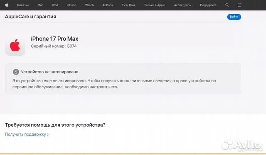266x155 pixels.
Task: Click the Серийный номер: G974 text
Action: (54, 46)
